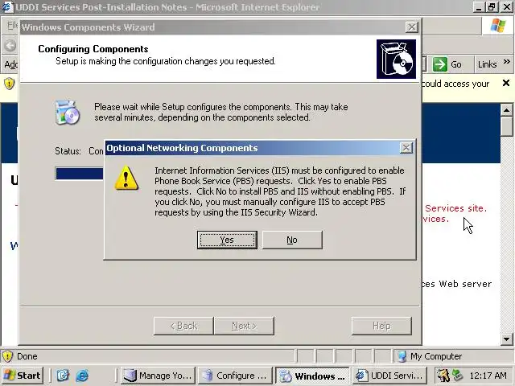Click the Show Desktop quick launch icon

(x=63, y=376)
